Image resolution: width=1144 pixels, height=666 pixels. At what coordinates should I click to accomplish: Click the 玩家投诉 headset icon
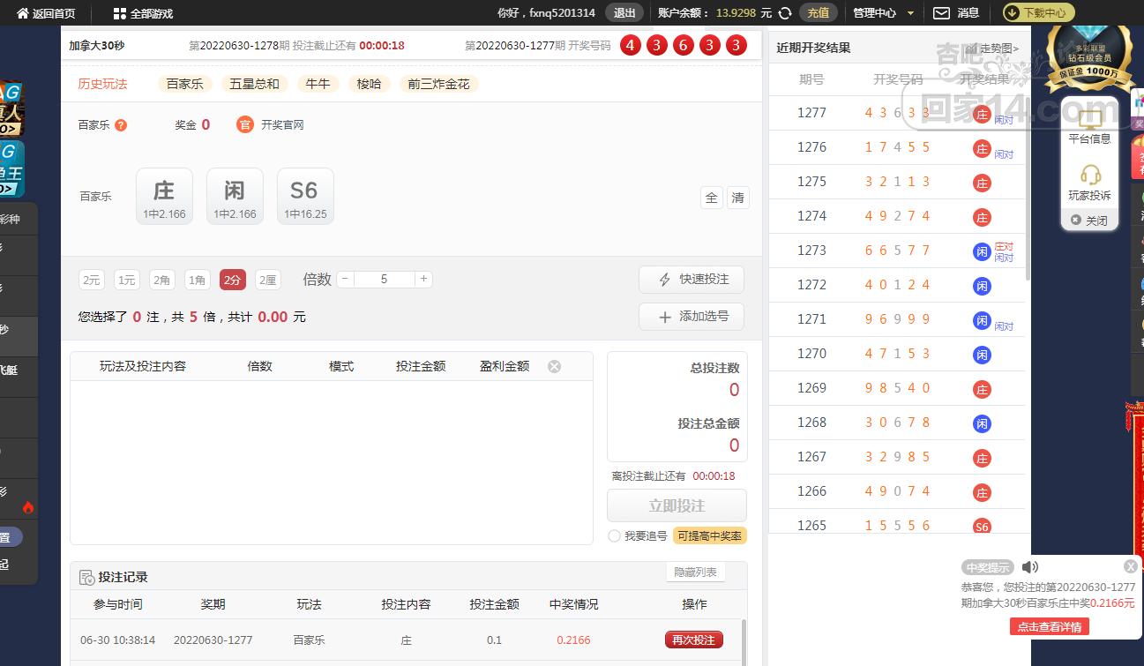click(1090, 175)
